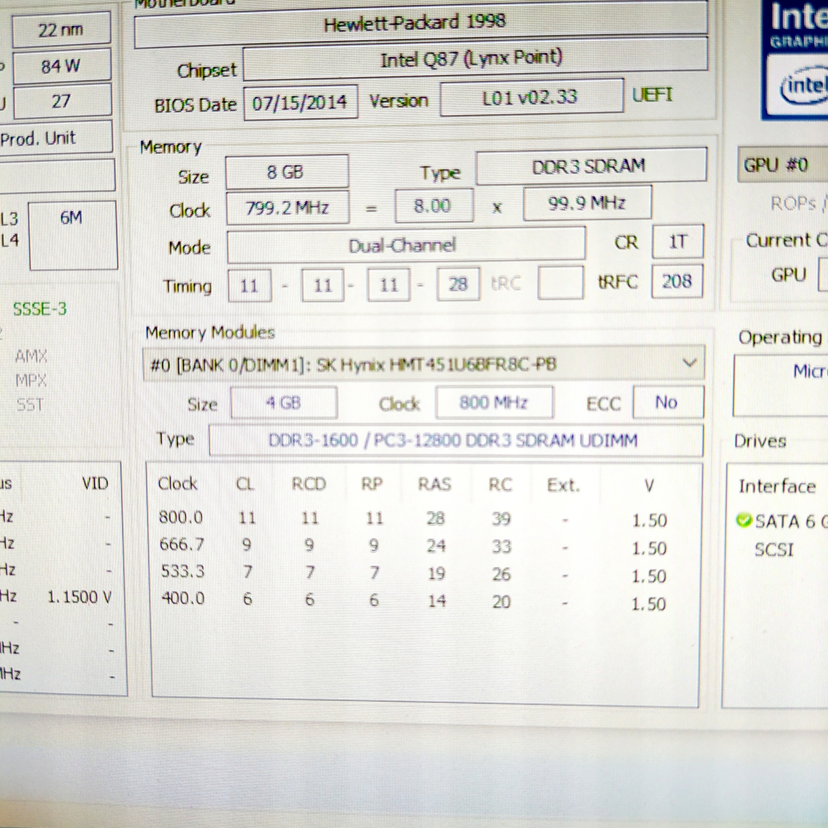Click the GPU #0 selector button
This screenshot has height=828, width=828.
pos(783,165)
